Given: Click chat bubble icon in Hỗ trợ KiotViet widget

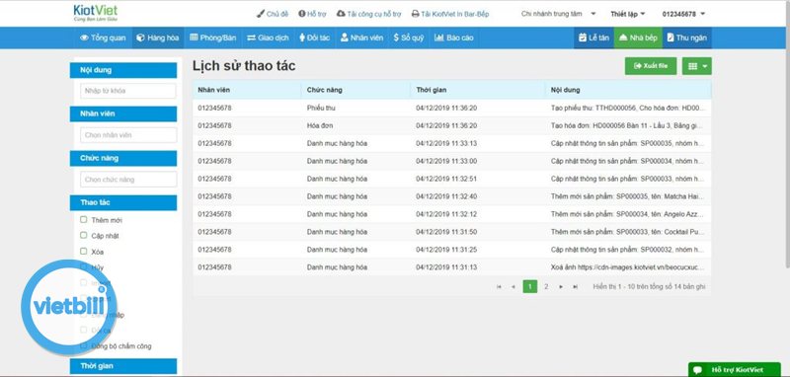Looking at the screenshot, I should point(698,370).
